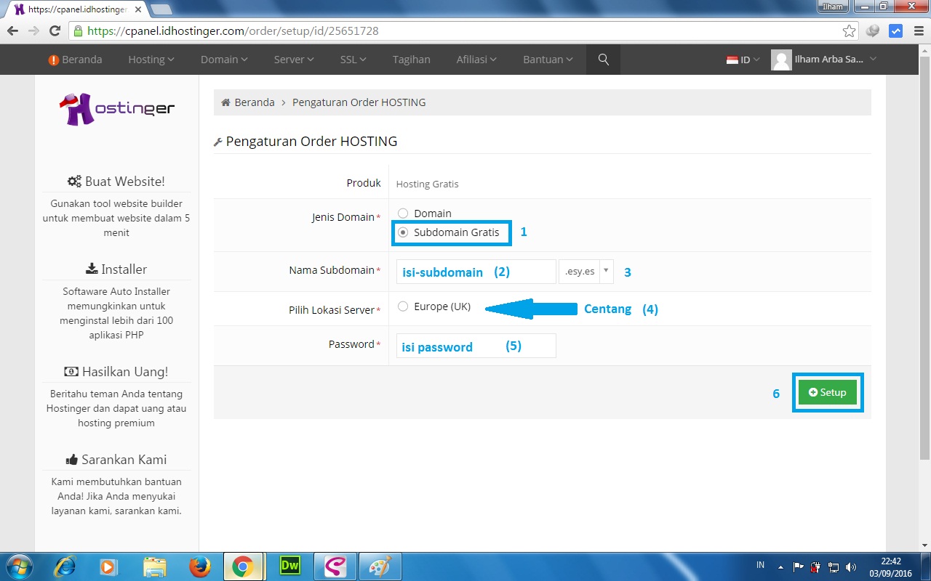Open Windows Start button

(x=18, y=566)
